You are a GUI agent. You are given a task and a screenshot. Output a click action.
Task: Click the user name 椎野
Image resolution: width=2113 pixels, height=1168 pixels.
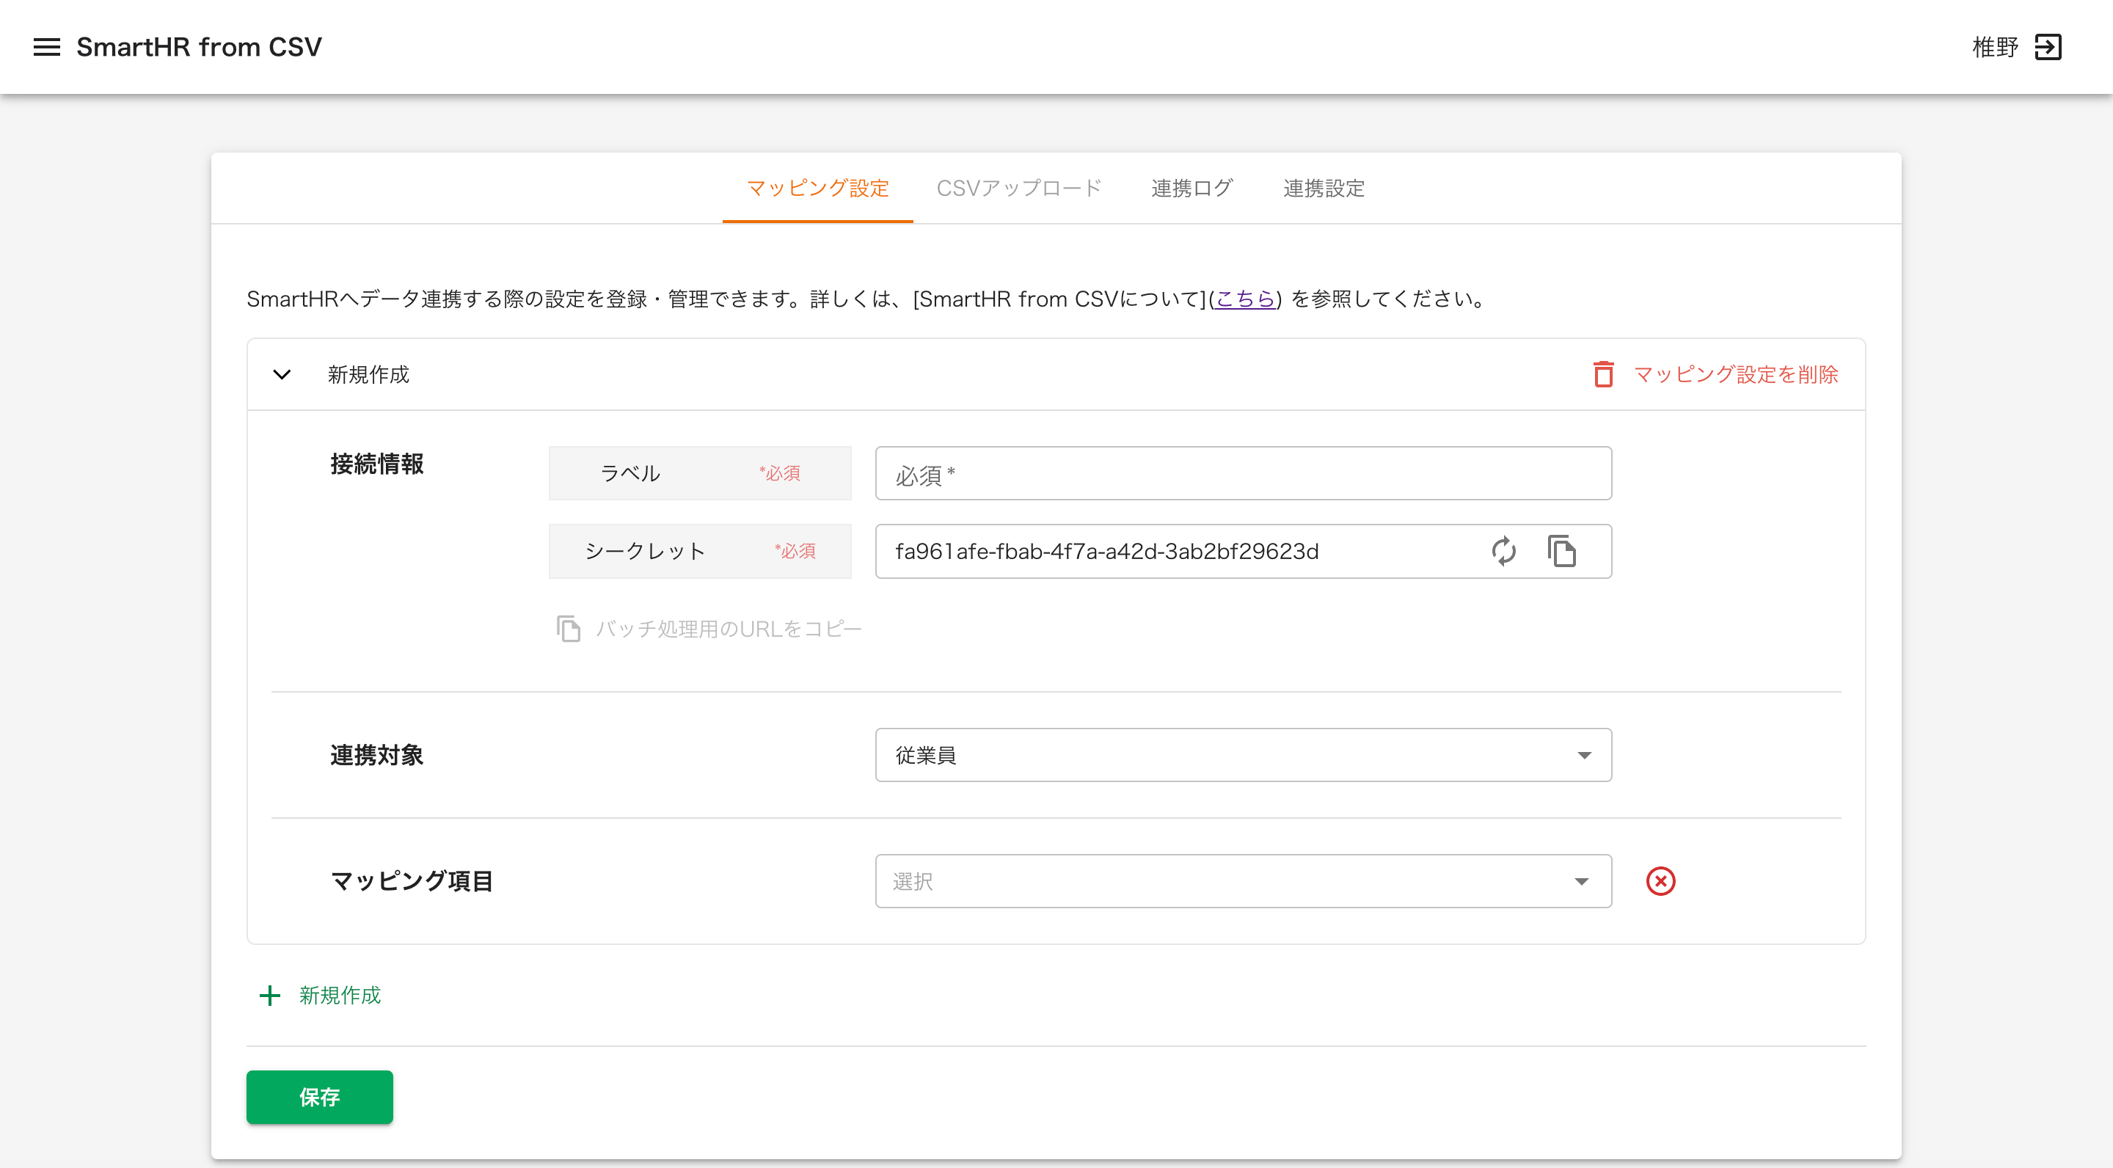click(1994, 47)
